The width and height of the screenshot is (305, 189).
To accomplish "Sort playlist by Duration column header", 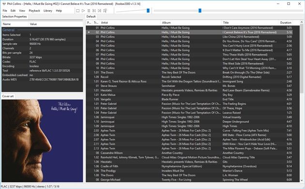I will pyautogui.click(x=286, y=23).
